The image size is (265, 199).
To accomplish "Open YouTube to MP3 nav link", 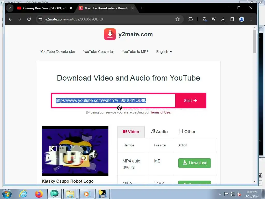I will [x=135, y=52].
